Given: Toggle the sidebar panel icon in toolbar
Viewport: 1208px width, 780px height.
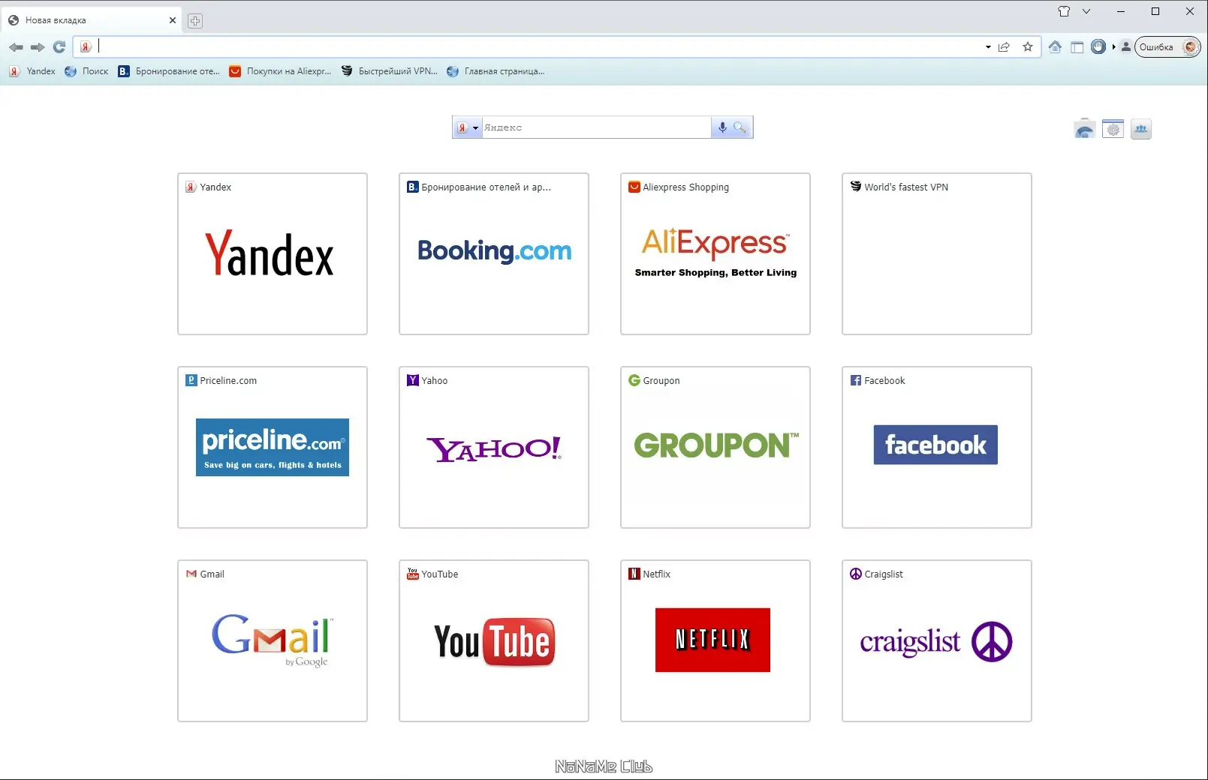Looking at the screenshot, I should pyautogui.click(x=1077, y=47).
